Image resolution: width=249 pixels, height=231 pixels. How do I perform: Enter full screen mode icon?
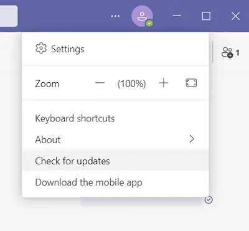click(x=191, y=83)
